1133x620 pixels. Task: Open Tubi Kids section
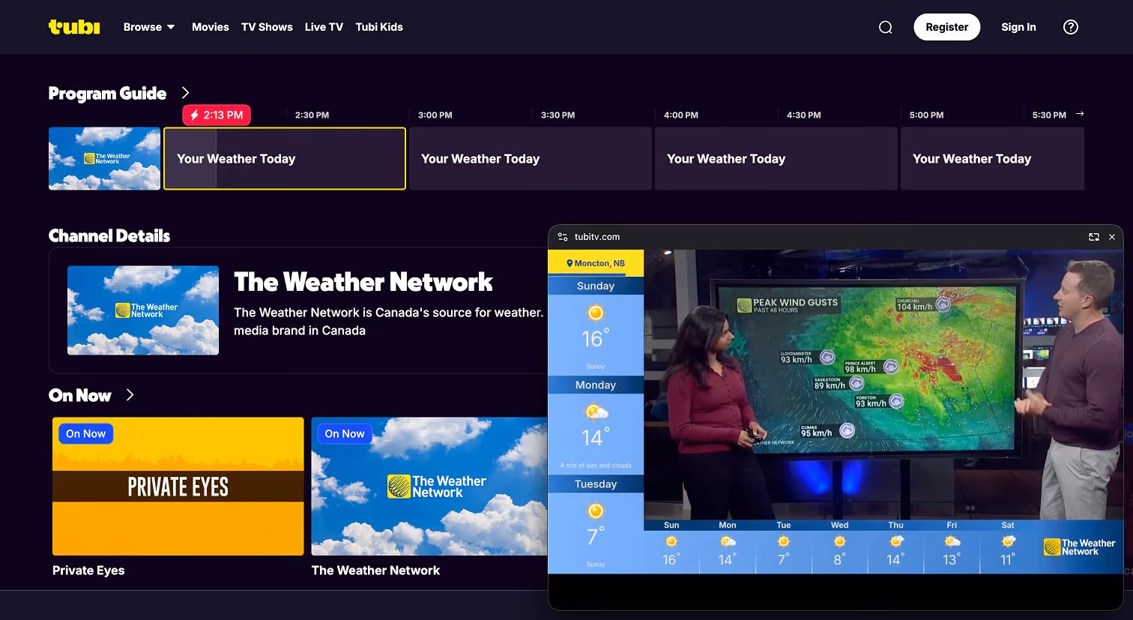coord(379,27)
